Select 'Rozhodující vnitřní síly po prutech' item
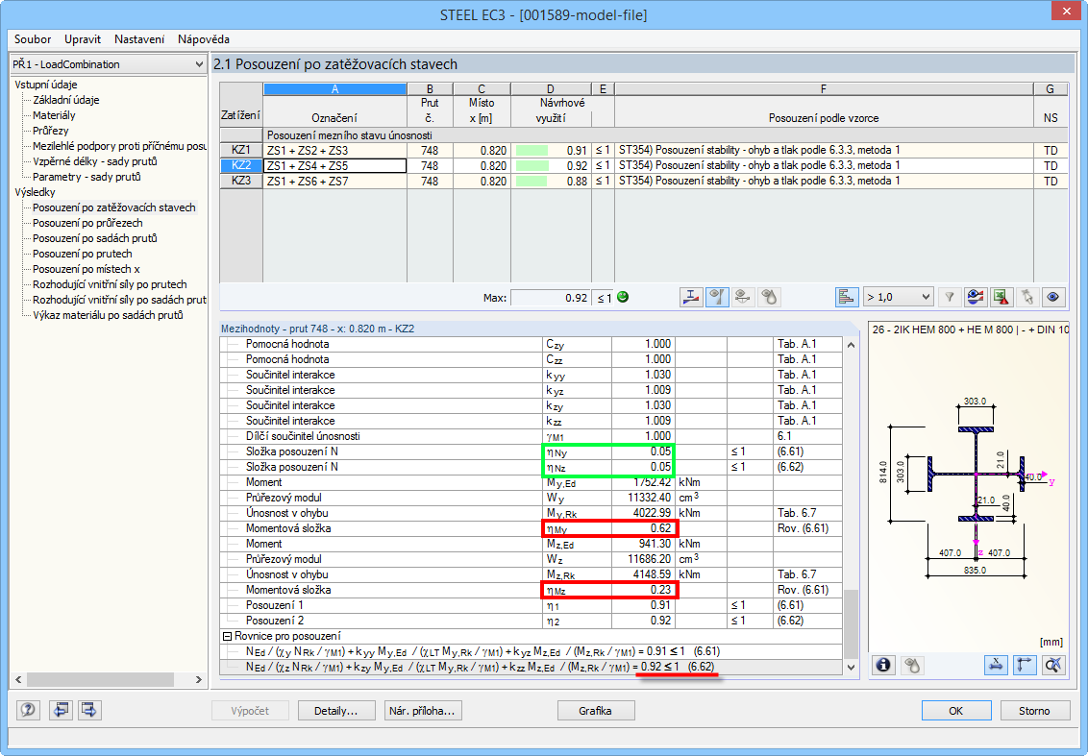This screenshot has height=756, width=1088. (x=110, y=284)
